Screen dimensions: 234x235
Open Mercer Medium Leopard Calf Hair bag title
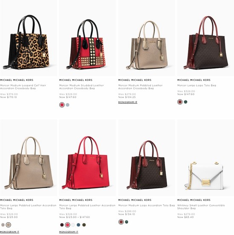[23, 87]
